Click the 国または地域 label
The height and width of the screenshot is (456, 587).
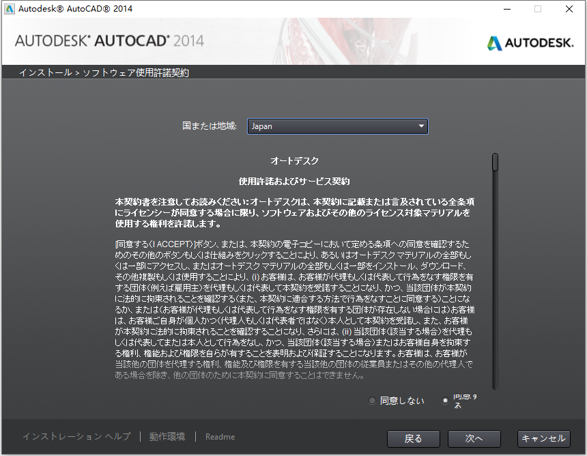click(x=210, y=126)
